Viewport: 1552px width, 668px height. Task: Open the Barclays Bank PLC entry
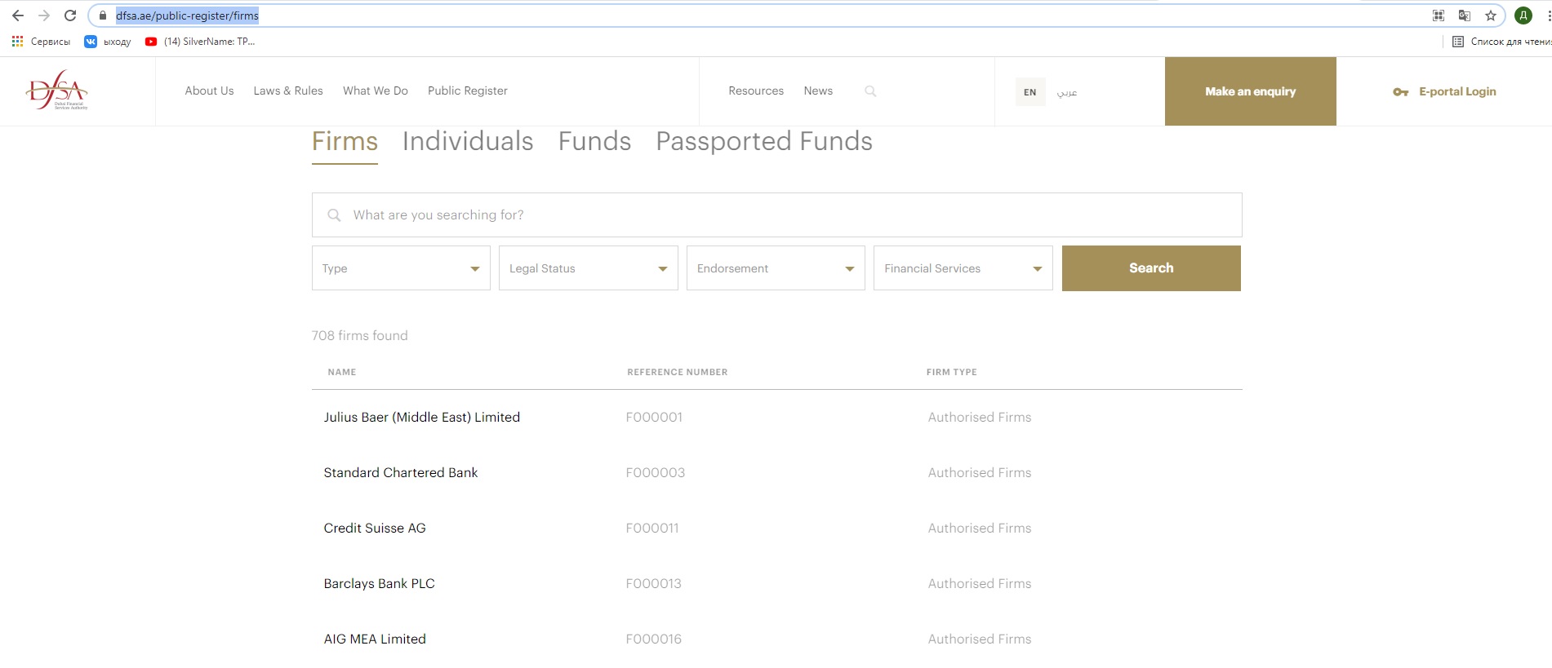point(380,583)
